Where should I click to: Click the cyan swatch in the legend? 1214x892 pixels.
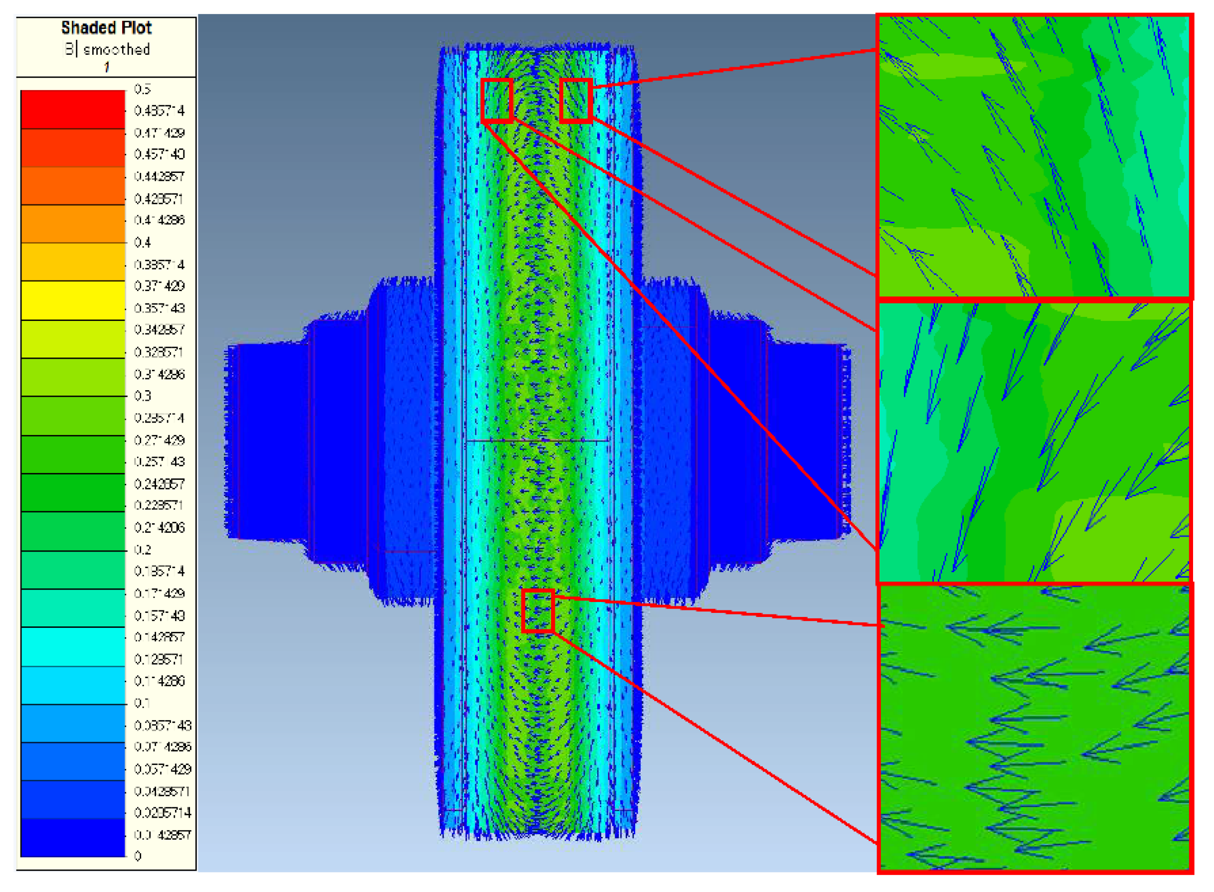72,646
